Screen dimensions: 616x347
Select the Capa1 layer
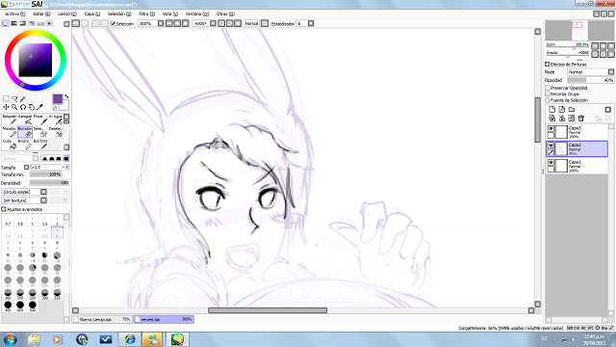577,166
